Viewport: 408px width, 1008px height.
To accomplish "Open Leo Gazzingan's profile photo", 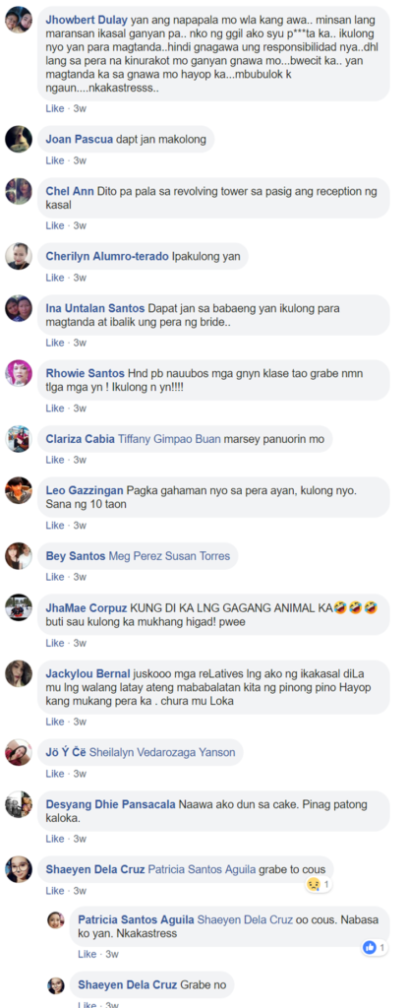I will 19,490.
